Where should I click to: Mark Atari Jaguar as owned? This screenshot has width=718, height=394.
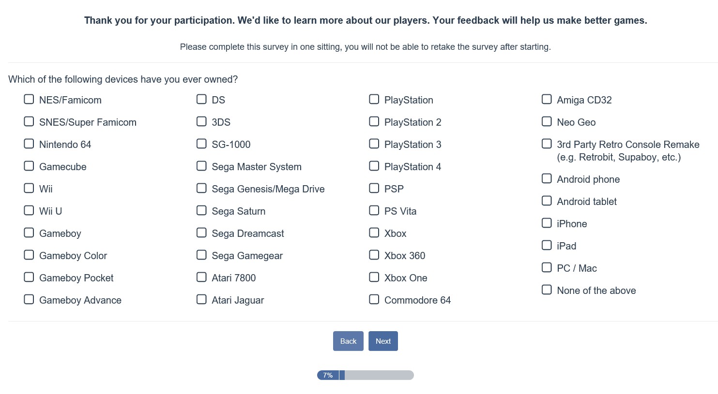pyautogui.click(x=201, y=300)
